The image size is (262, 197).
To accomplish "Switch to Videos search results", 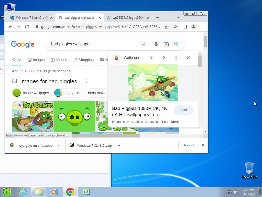I will [x=59, y=60].
